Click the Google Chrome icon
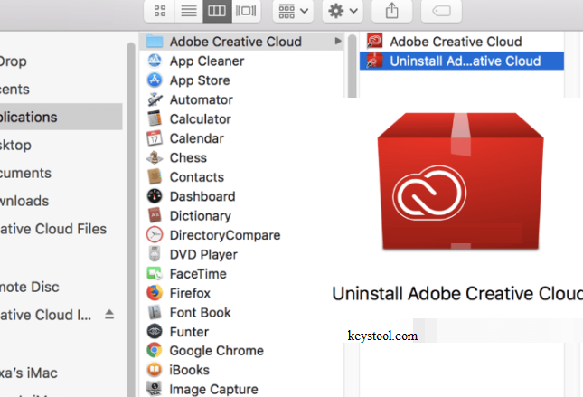 (x=155, y=351)
